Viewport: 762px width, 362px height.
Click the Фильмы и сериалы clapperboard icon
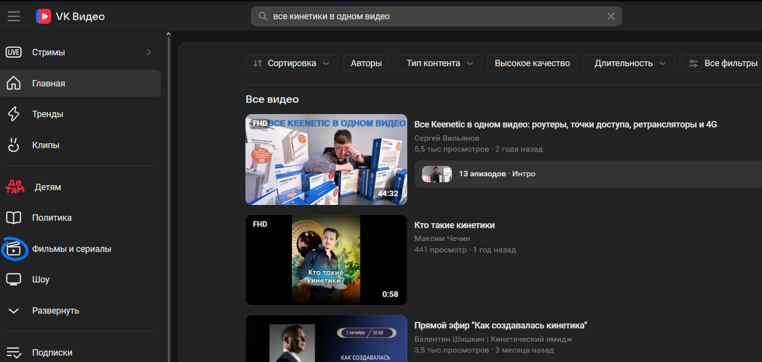click(x=14, y=249)
